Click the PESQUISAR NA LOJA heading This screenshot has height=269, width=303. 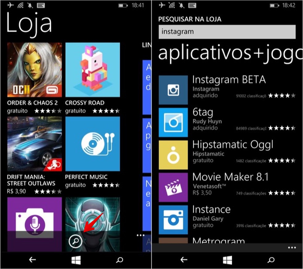[x=190, y=19]
